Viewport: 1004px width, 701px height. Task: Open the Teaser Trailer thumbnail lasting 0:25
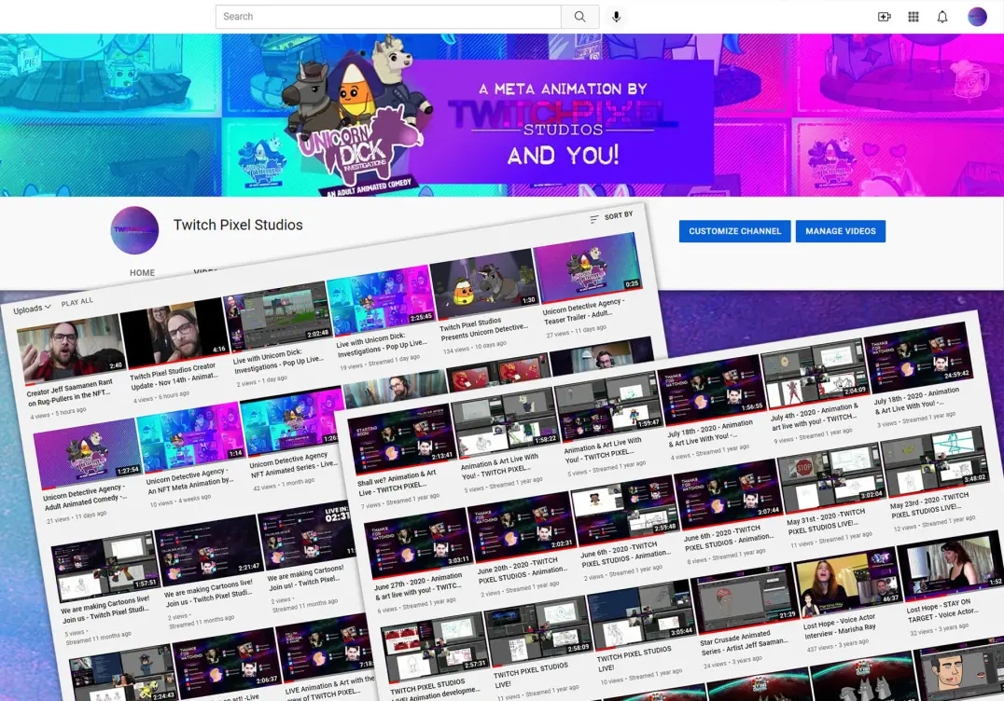(588, 266)
